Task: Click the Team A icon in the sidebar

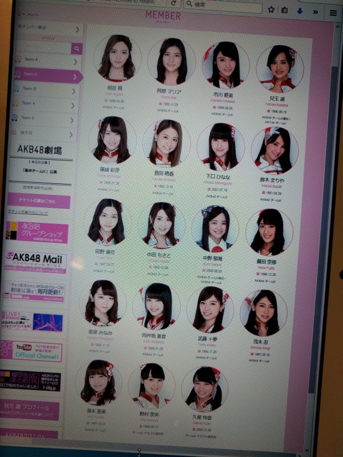Action: [x=18, y=59]
